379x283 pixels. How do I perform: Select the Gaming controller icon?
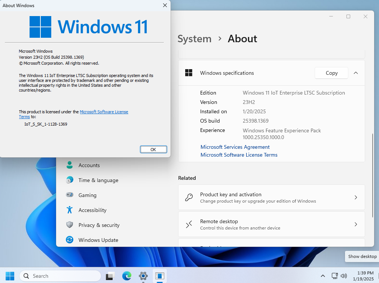(70, 195)
